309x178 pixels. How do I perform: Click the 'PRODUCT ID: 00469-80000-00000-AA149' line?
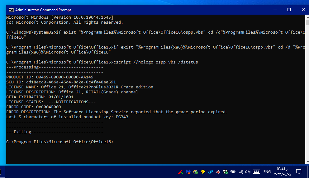[x=50, y=77]
